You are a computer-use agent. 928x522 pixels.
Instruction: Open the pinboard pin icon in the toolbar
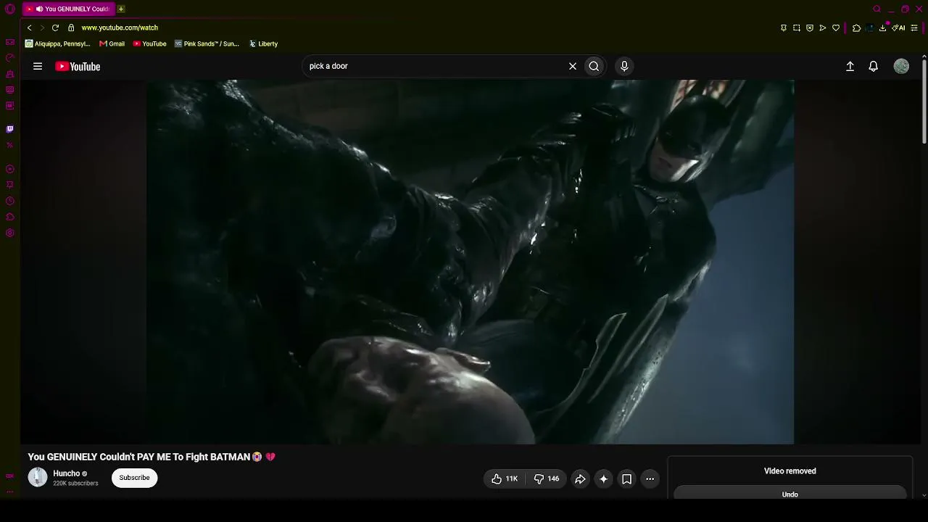point(784,28)
